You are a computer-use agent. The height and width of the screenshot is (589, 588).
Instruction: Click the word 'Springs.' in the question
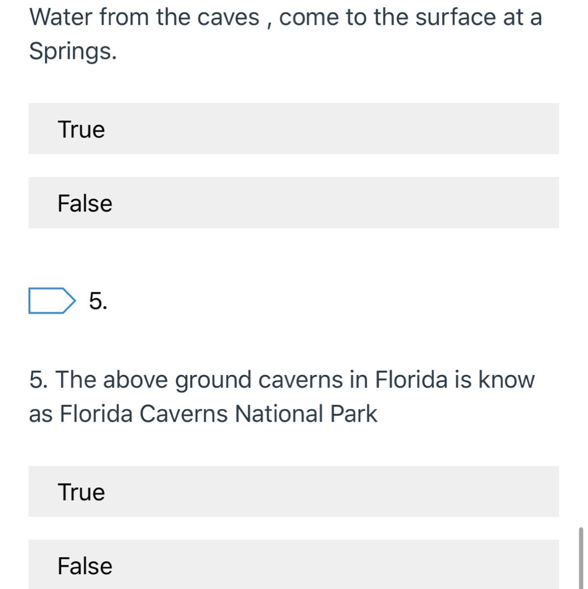(73, 51)
